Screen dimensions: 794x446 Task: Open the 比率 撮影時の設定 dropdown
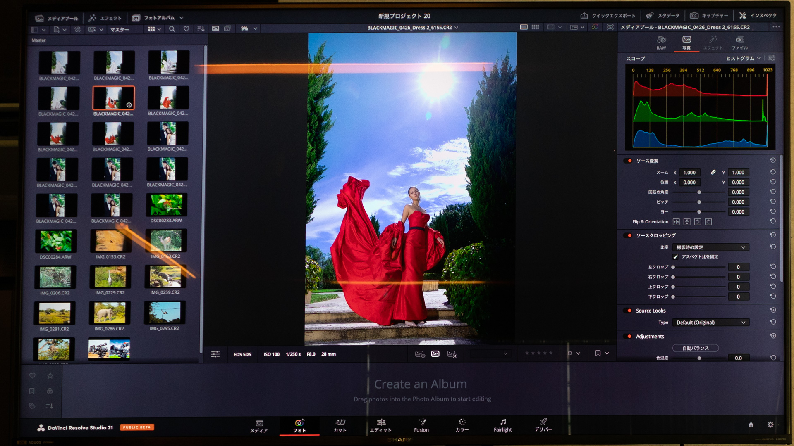coord(710,247)
